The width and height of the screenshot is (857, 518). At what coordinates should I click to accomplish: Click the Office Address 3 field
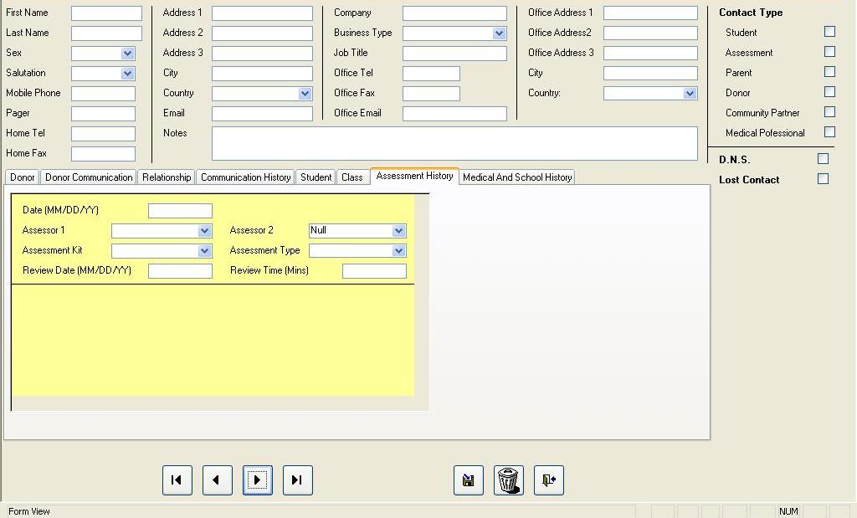(x=650, y=54)
